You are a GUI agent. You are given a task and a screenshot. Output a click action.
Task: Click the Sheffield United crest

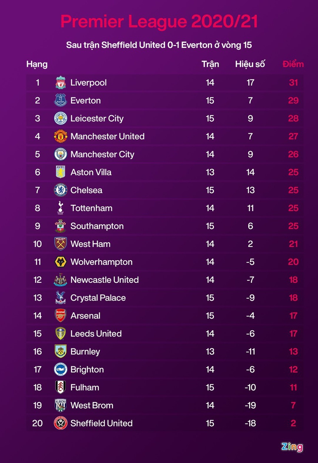coord(61,423)
